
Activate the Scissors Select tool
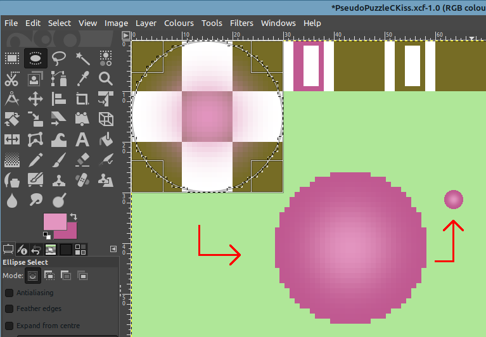click(x=12, y=79)
